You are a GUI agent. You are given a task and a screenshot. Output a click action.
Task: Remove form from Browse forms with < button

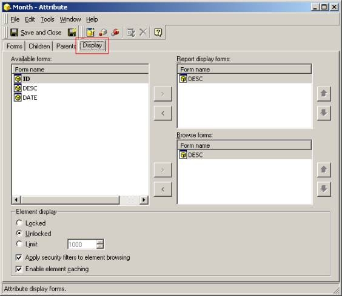click(x=163, y=189)
